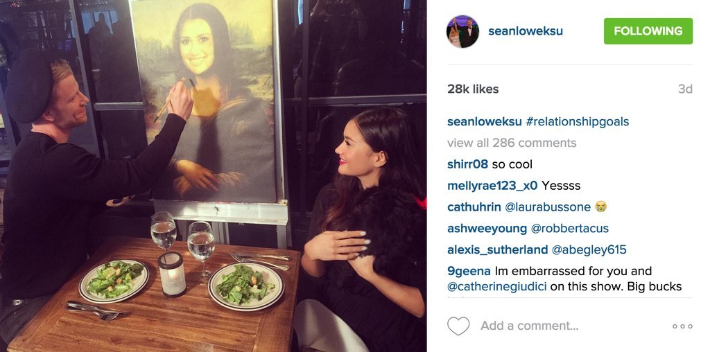Toggle the green Following button
The width and height of the screenshot is (710, 352).
point(648,31)
